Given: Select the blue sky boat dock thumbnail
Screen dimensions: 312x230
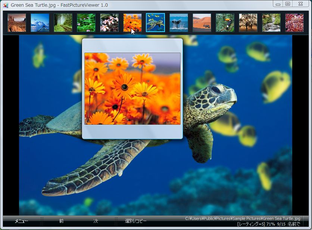Looking at the screenshot, I should point(40,23).
